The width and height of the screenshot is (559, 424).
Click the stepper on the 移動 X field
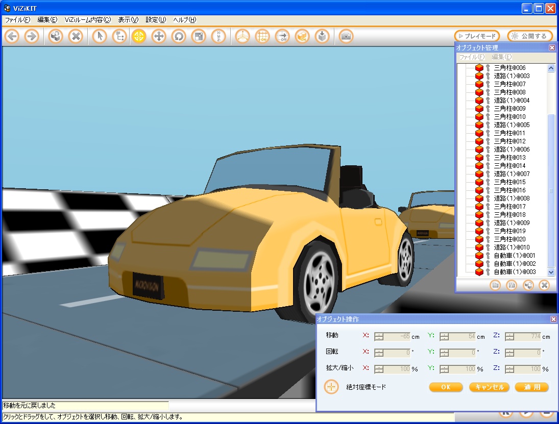pos(378,336)
